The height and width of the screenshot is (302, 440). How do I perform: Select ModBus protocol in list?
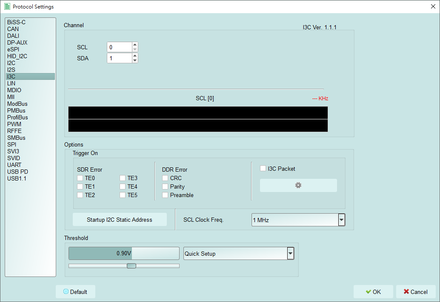tap(30, 104)
